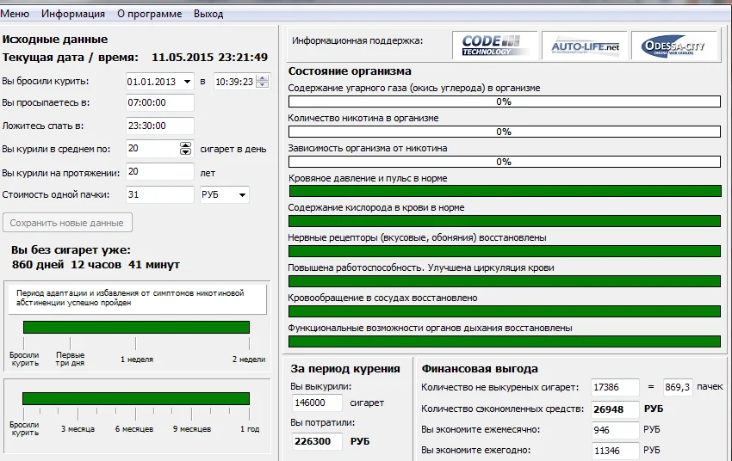Click the wake-up time field 07:00:00
This screenshot has height=461, width=732.
pos(158,104)
